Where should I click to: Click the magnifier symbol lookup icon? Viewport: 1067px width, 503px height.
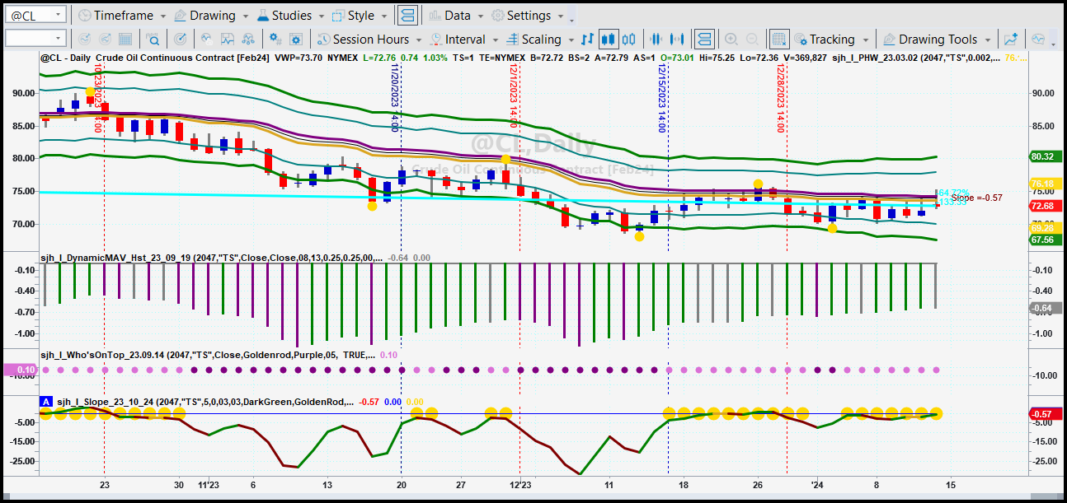[153, 39]
